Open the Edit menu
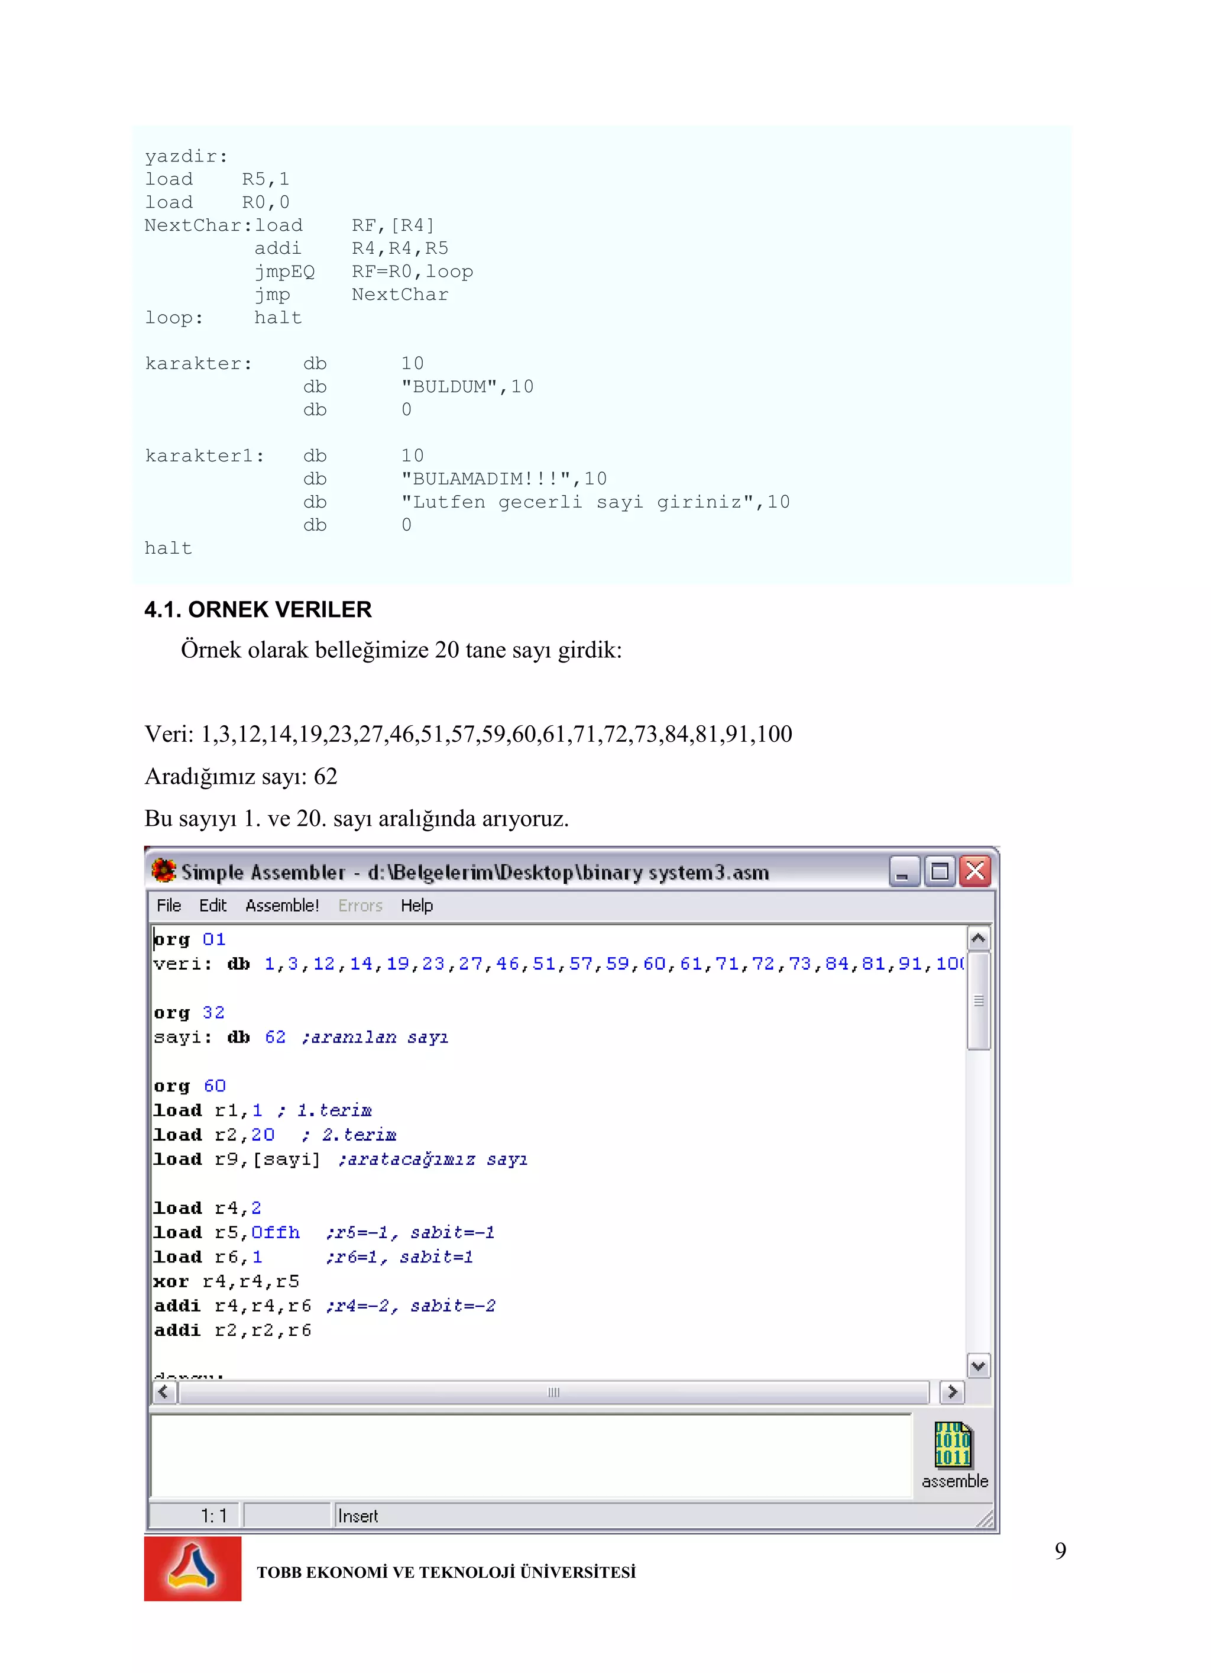The width and height of the screenshot is (1211, 1673). (213, 905)
